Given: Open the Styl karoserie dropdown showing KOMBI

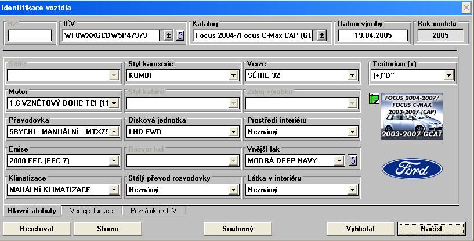Looking at the screenshot, I should coord(233,75).
